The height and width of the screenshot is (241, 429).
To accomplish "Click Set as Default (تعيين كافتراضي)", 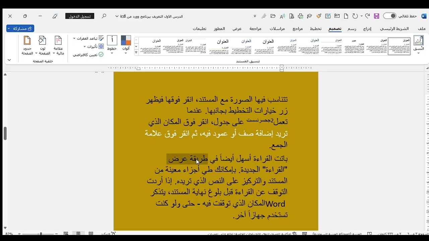I will point(88,55).
